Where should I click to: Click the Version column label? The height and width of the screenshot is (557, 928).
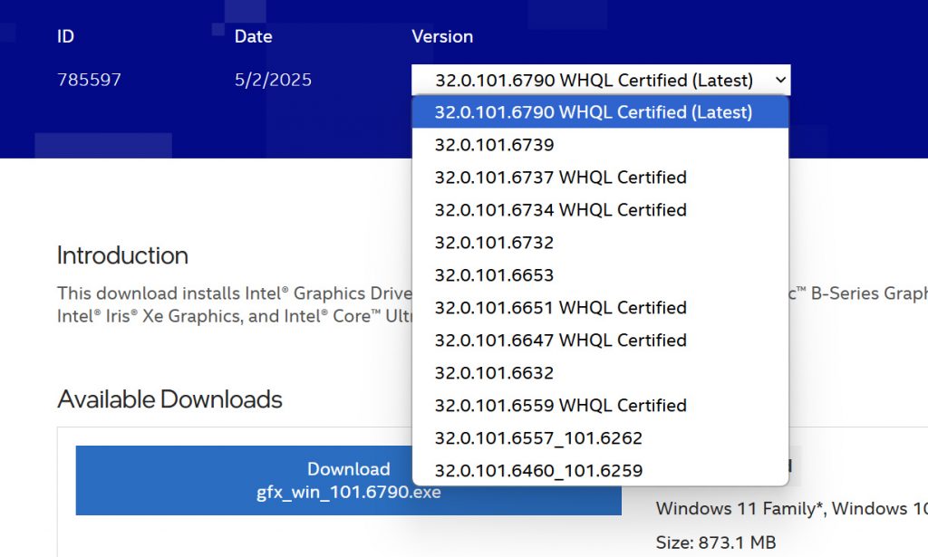[442, 36]
